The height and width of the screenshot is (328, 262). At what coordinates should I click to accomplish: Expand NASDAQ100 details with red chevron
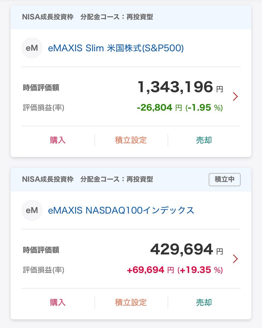click(235, 259)
